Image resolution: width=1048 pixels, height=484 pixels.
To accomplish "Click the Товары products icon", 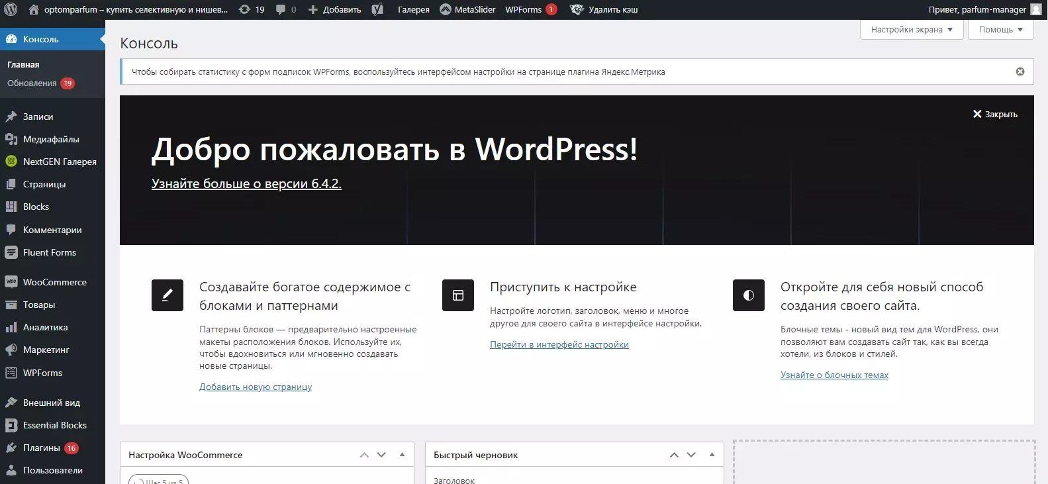I will click(11, 305).
